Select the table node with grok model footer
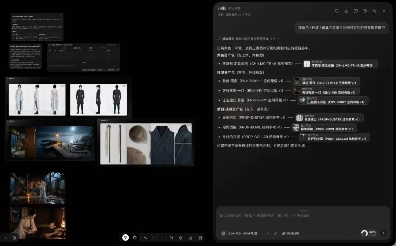The height and width of the screenshot is (246, 396). [x=84, y=57]
